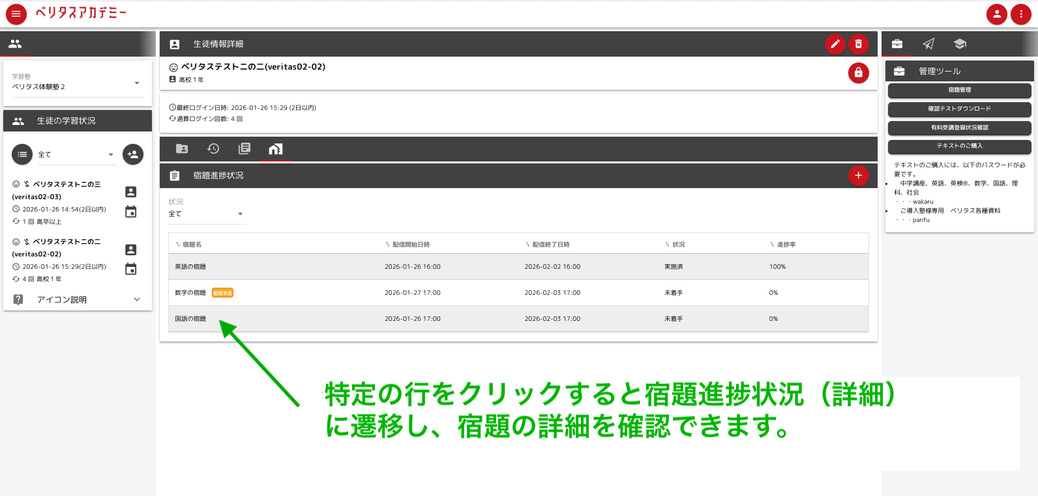
Task: Click the 管理ツール panel header
Action: click(x=959, y=71)
